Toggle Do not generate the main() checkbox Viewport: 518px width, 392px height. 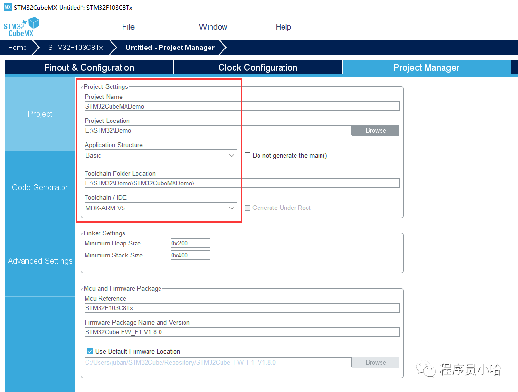coord(247,155)
